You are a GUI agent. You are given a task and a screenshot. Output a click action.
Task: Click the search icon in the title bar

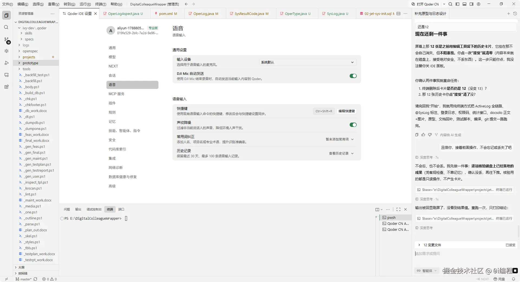pyautogui.click(x=450, y=4)
